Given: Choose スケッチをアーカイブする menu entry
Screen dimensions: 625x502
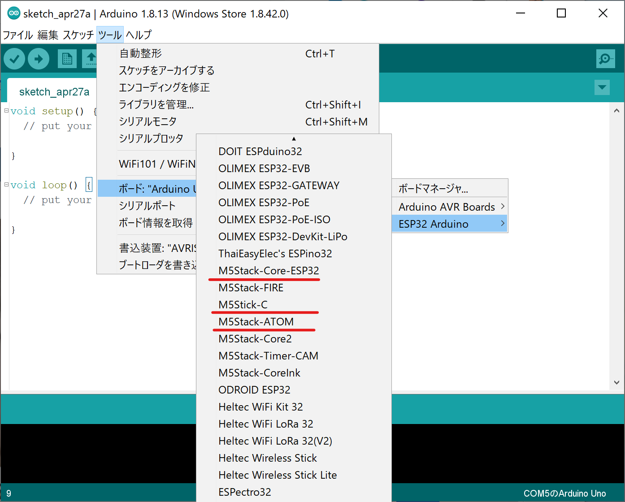Looking at the screenshot, I should coord(238,71).
